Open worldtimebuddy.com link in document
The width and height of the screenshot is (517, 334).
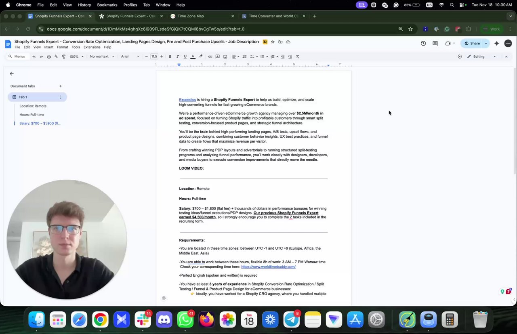[x=268, y=267]
